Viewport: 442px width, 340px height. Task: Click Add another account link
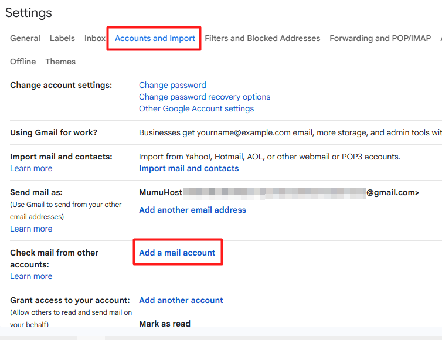tap(181, 300)
